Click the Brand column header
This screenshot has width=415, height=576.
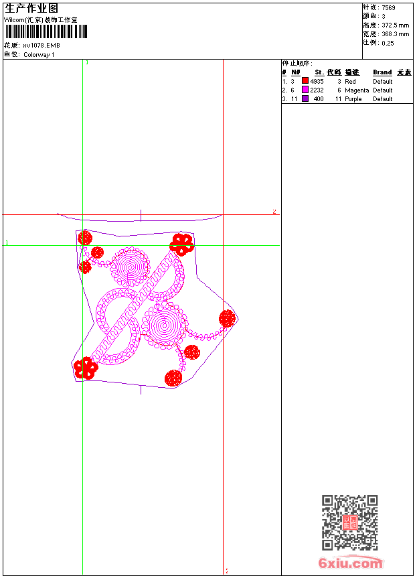(382, 72)
